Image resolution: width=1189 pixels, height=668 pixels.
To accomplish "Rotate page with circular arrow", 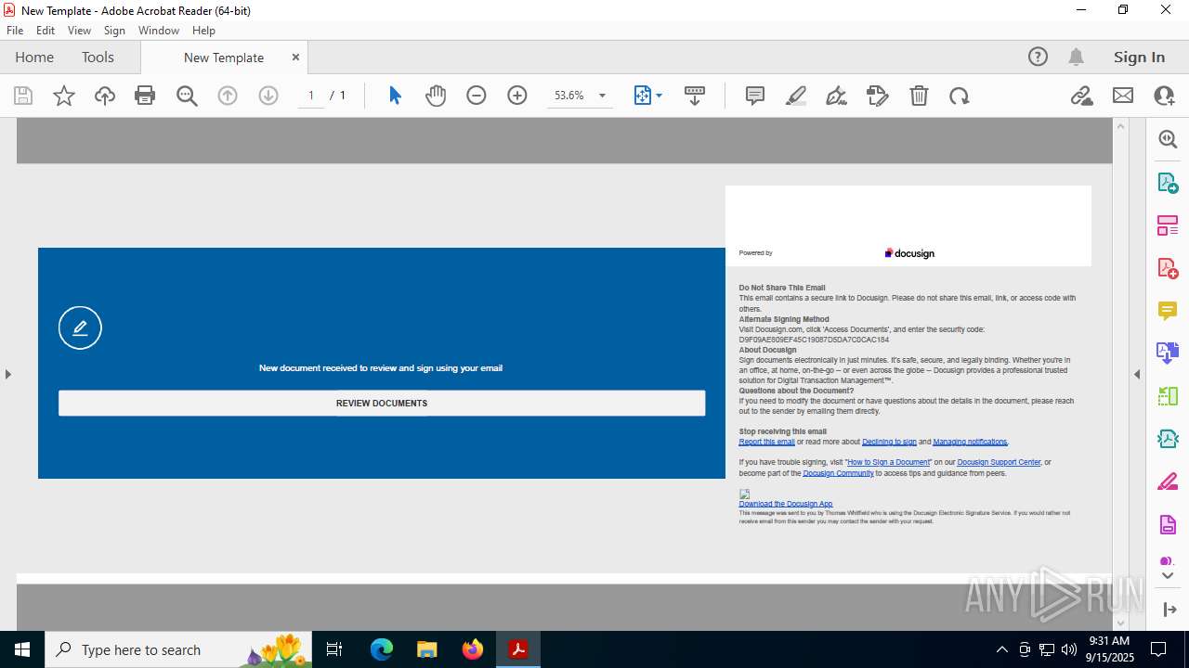I will pyautogui.click(x=960, y=96).
